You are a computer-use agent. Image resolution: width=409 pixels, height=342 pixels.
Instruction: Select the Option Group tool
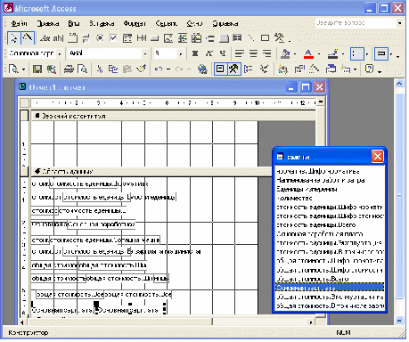coord(73,37)
